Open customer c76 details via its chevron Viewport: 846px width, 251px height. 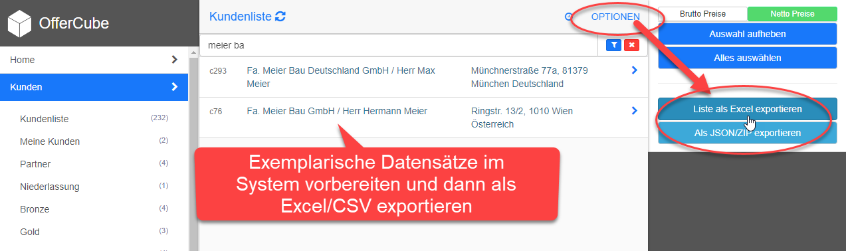[634, 110]
